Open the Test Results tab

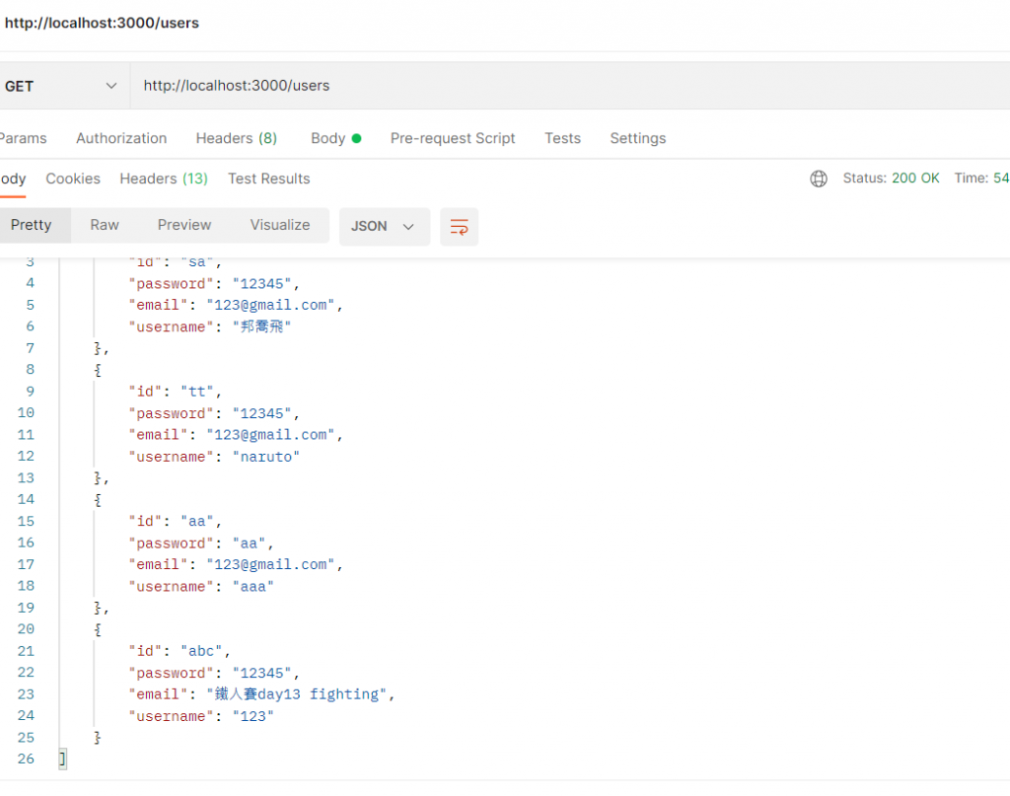click(268, 179)
